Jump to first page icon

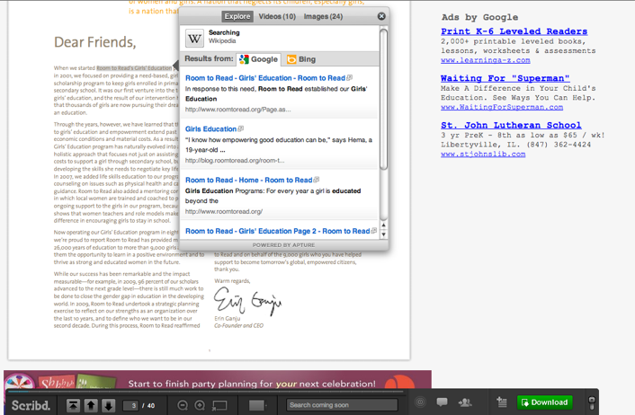coord(73,405)
